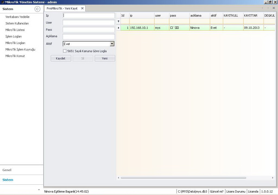Open İşlem Logları menu item
This screenshot has width=278, height=195.
point(14,36)
